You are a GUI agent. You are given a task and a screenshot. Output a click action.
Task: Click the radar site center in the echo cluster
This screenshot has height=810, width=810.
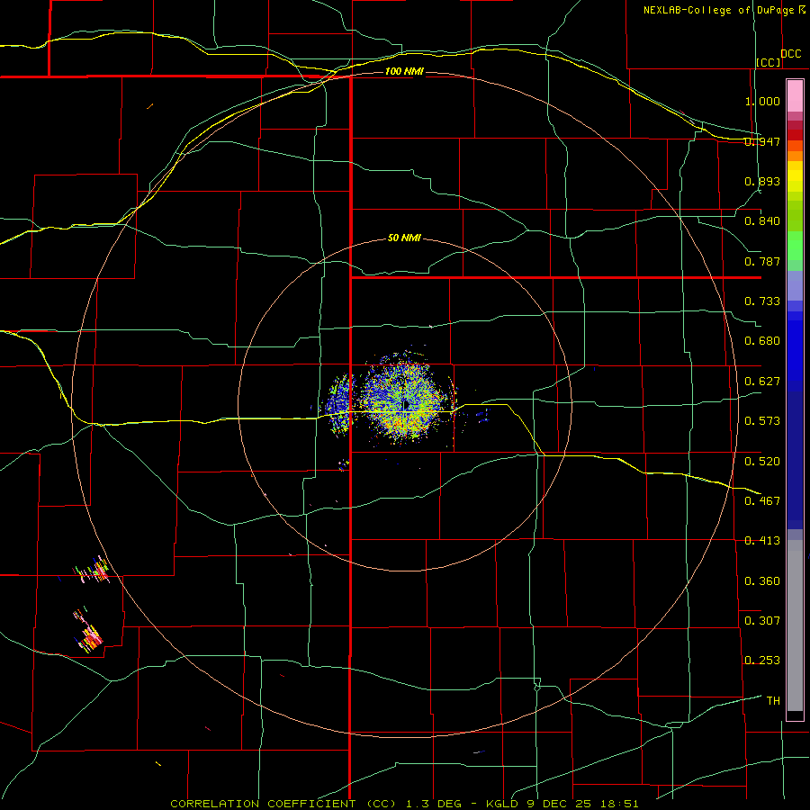(x=406, y=404)
